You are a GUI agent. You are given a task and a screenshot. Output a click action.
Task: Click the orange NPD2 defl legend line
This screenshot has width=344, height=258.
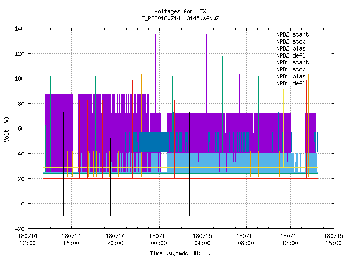[320, 55]
